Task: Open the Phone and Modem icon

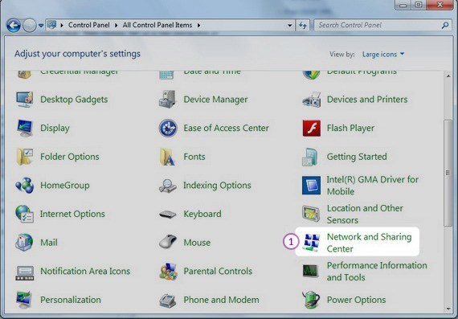Action: point(168,301)
